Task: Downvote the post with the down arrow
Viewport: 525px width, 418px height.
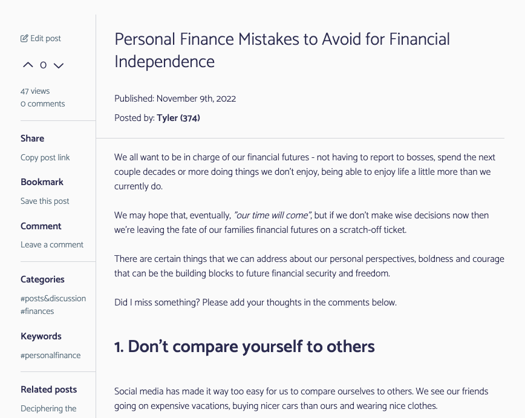Action: pos(59,65)
